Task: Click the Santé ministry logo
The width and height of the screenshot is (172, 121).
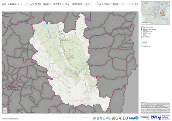Action: point(144,118)
